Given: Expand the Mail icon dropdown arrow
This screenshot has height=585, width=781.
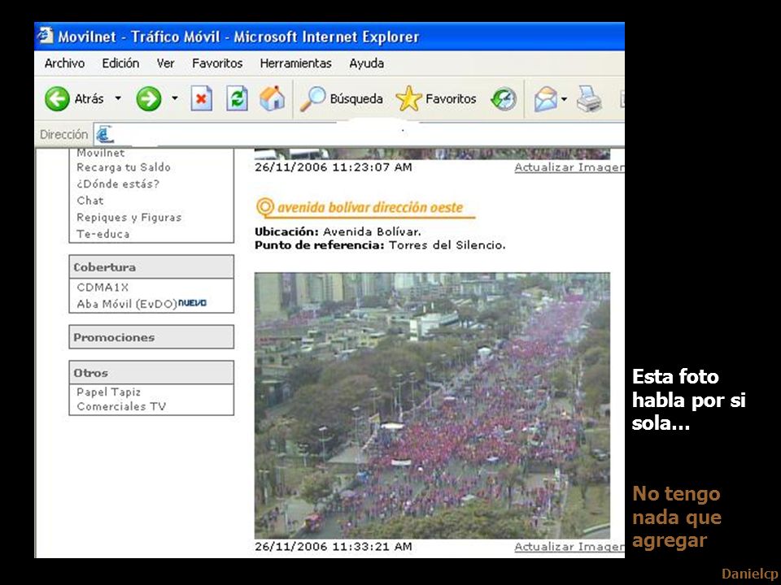Looking at the screenshot, I should 564,98.
